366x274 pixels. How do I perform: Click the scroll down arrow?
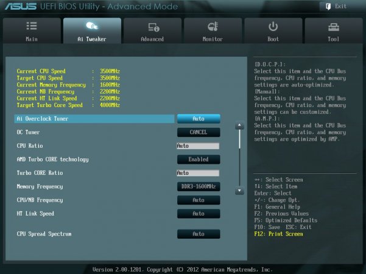pyautogui.click(x=239, y=191)
